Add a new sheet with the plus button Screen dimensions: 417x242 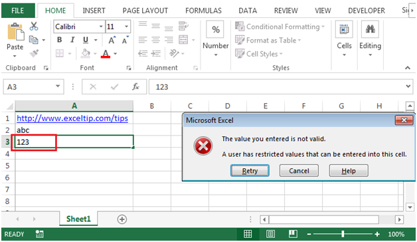[122, 219]
